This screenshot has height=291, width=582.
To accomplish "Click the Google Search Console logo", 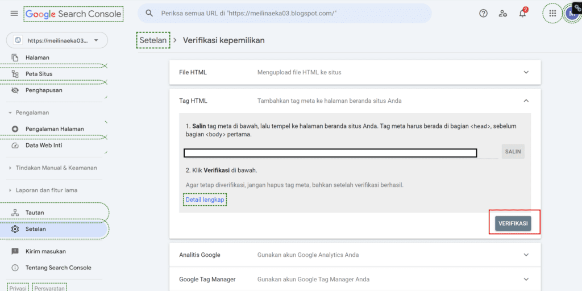I will point(73,14).
